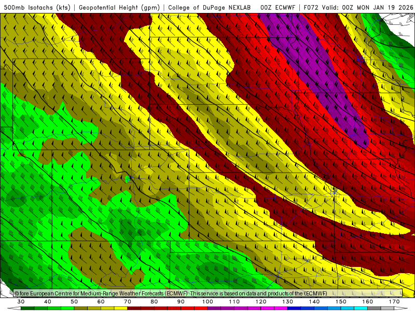Click the legend value '60'
The width and height of the screenshot is (415, 311).
pos(101,302)
